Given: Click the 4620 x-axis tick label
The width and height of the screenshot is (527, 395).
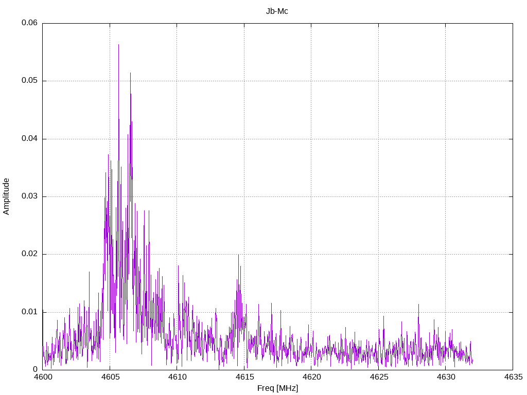Looking at the screenshot, I should click(x=312, y=377).
